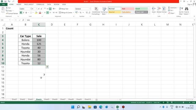
Task: Toggle Italic formatting
Action: pos(24,13)
